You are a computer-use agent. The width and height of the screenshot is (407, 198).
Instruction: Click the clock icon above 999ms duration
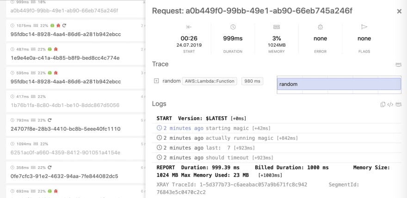point(233,27)
